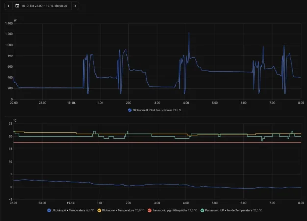Toggle the Ulkolämpö Temperature series checkbox
Screen dimensions: 307x221
click(x=49, y=210)
